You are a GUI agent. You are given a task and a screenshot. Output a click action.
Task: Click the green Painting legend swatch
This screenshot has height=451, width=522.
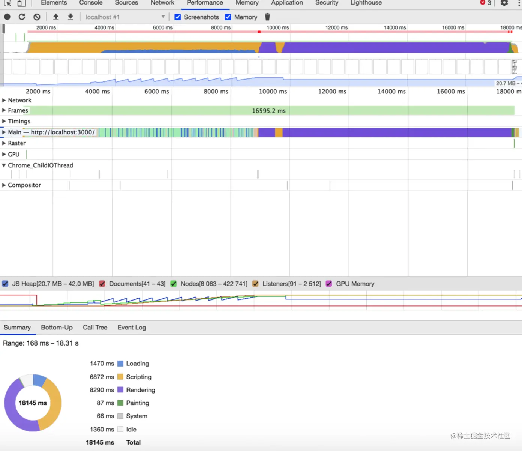click(x=120, y=403)
